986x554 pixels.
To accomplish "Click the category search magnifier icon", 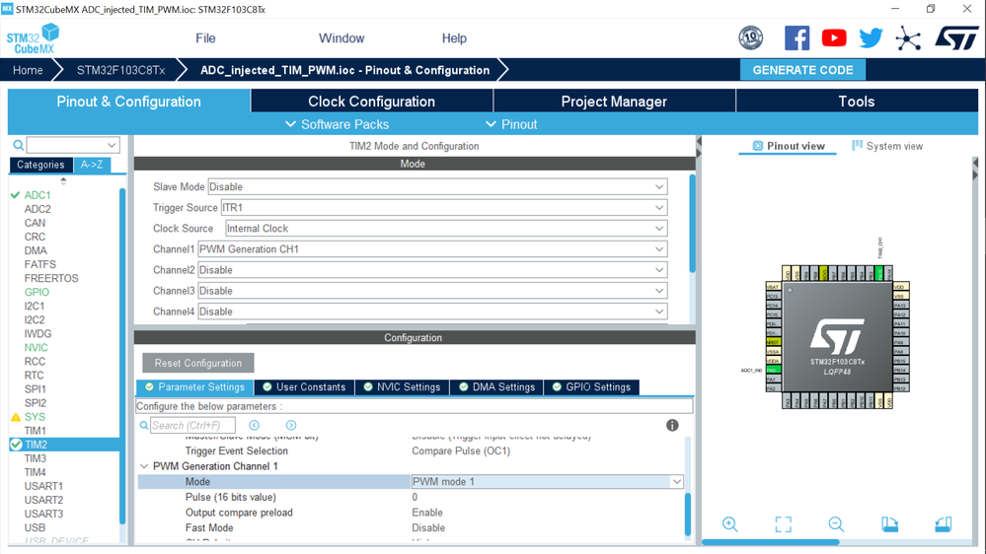I will [x=18, y=145].
